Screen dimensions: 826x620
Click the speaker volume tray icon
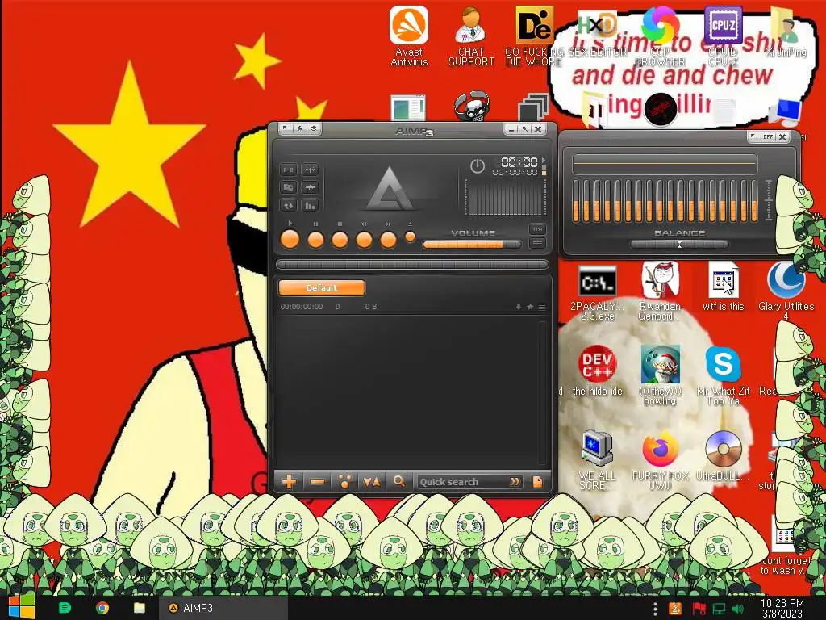[x=738, y=609]
